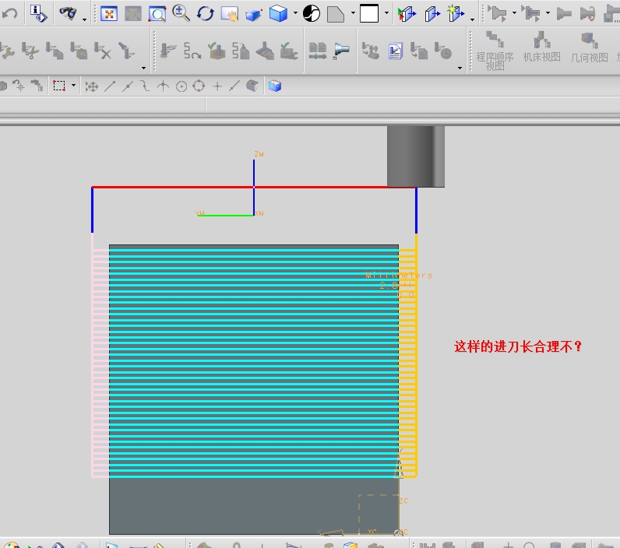The image size is (620, 548).
Task: Click the Generate tool path icon
Action: [167, 51]
